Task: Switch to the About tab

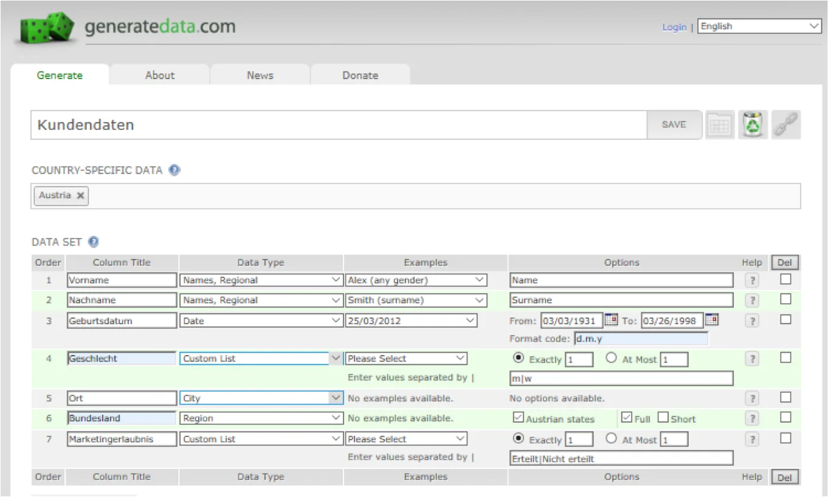Action: point(160,75)
